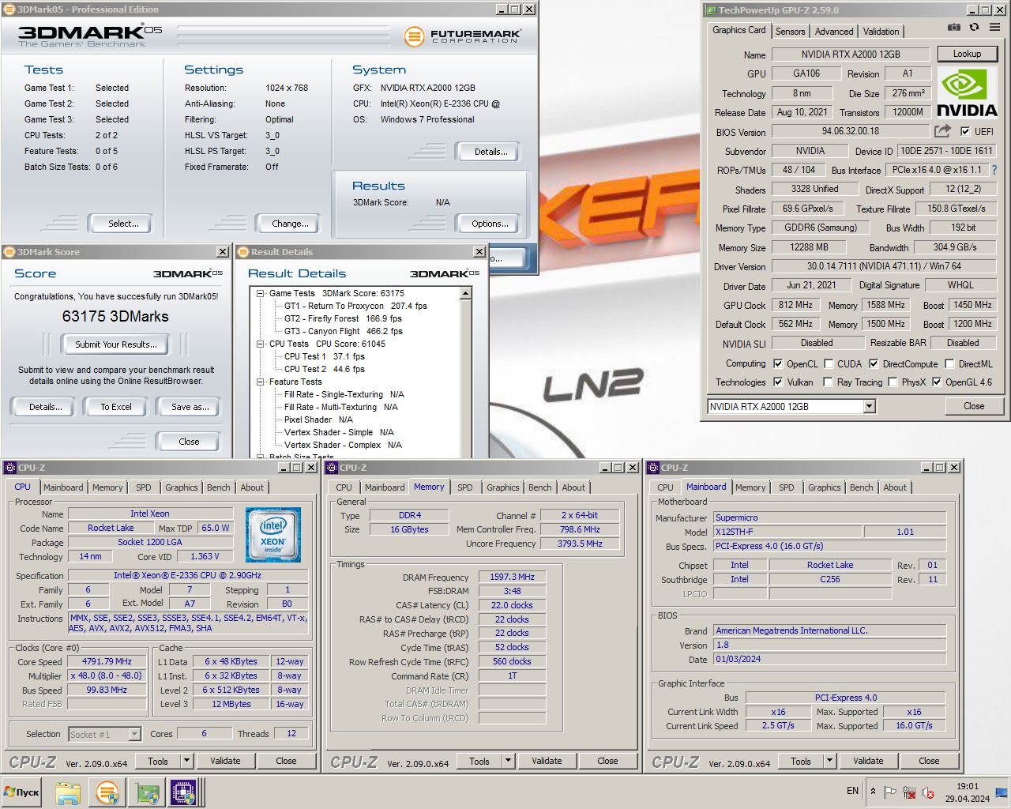
Task: Open the GPU-Z taskbar icon
Action: (x=146, y=792)
